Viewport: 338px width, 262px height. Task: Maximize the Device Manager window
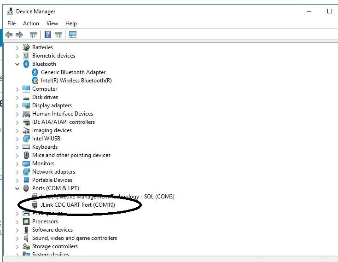(330, 11)
